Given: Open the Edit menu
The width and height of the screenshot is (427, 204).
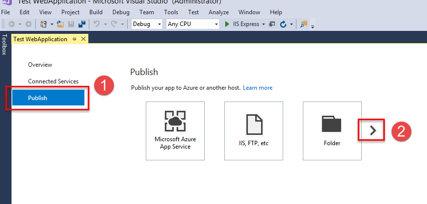Looking at the screenshot, I should coord(25,12).
